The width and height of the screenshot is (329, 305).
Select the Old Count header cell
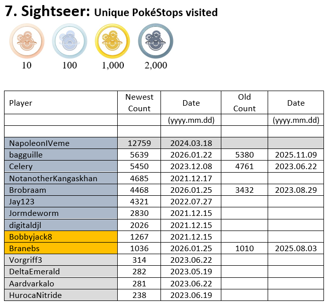[244, 103]
